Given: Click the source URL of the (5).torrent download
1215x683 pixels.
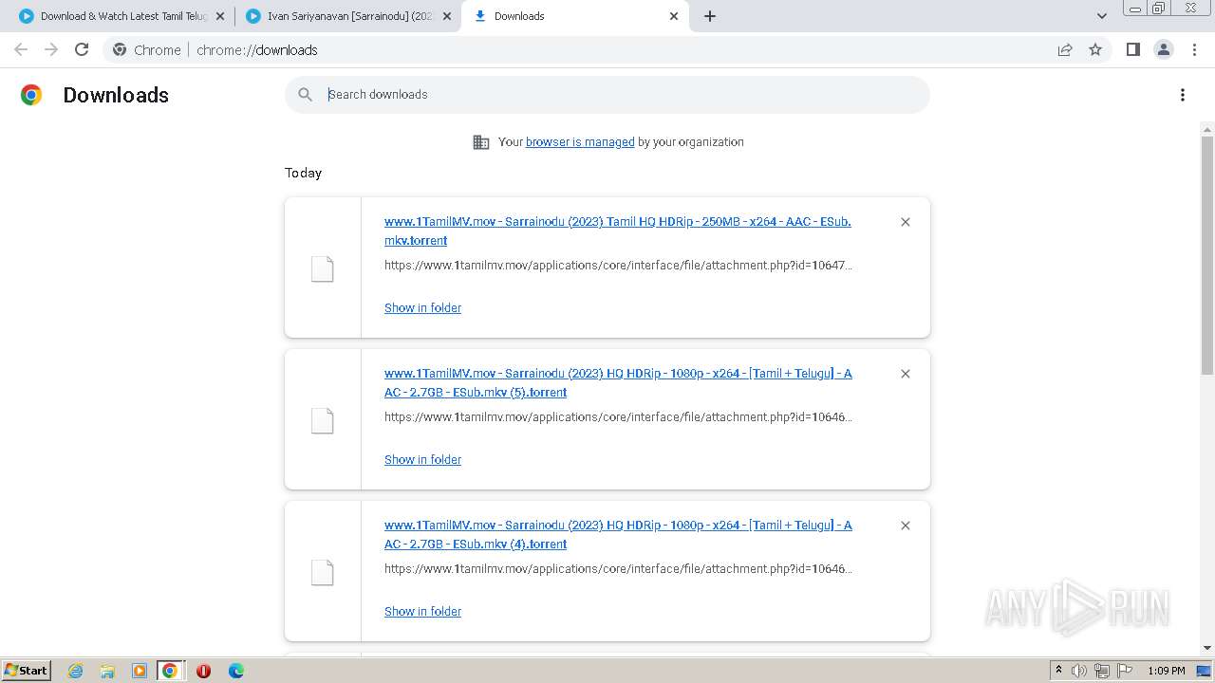Looking at the screenshot, I should point(618,416).
